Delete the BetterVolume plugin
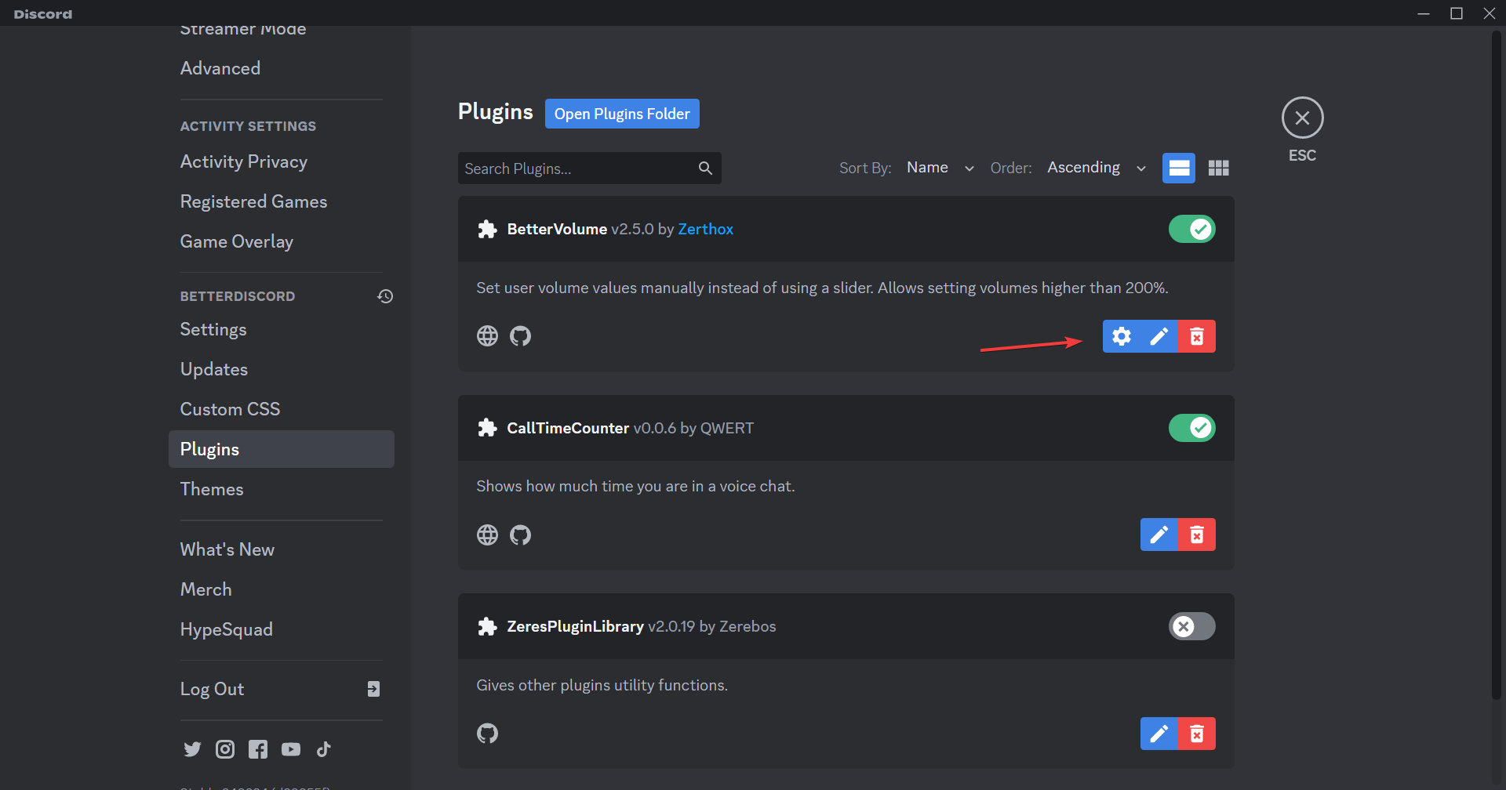 click(1197, 336)
